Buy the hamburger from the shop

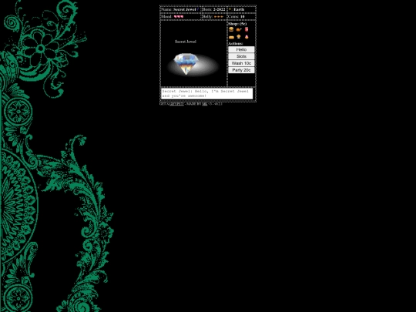click(x=231, y=29)
